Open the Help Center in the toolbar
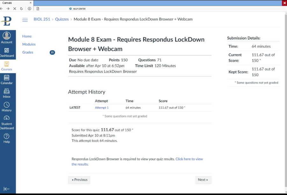This screenshot has width=287, height=195. (x=77, y=9)
